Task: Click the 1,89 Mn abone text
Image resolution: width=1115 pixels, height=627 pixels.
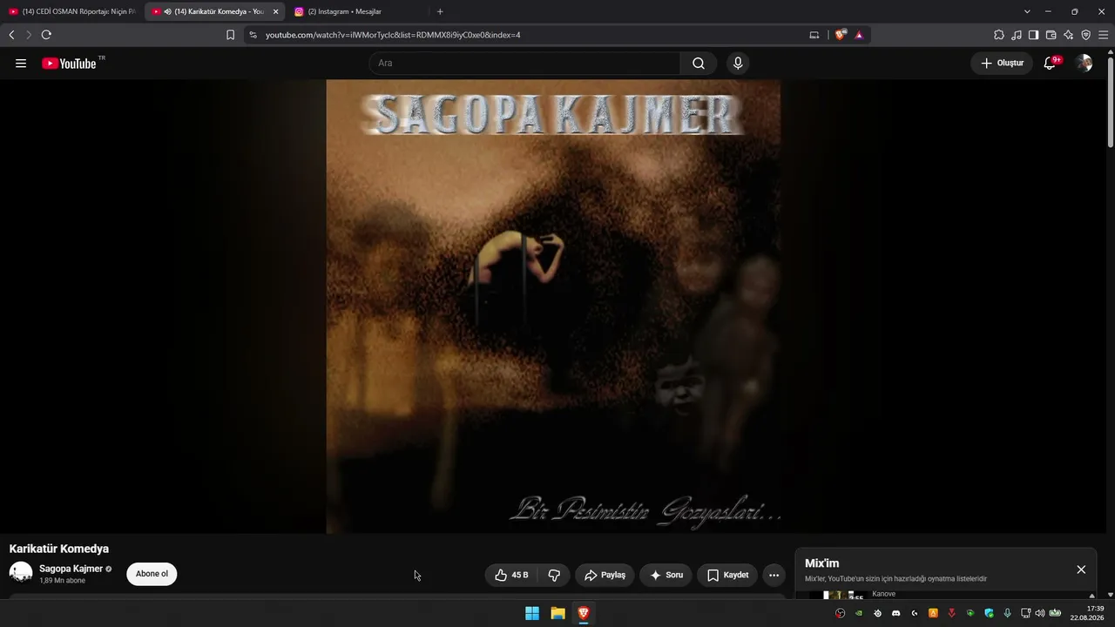Action: (63, 580)
